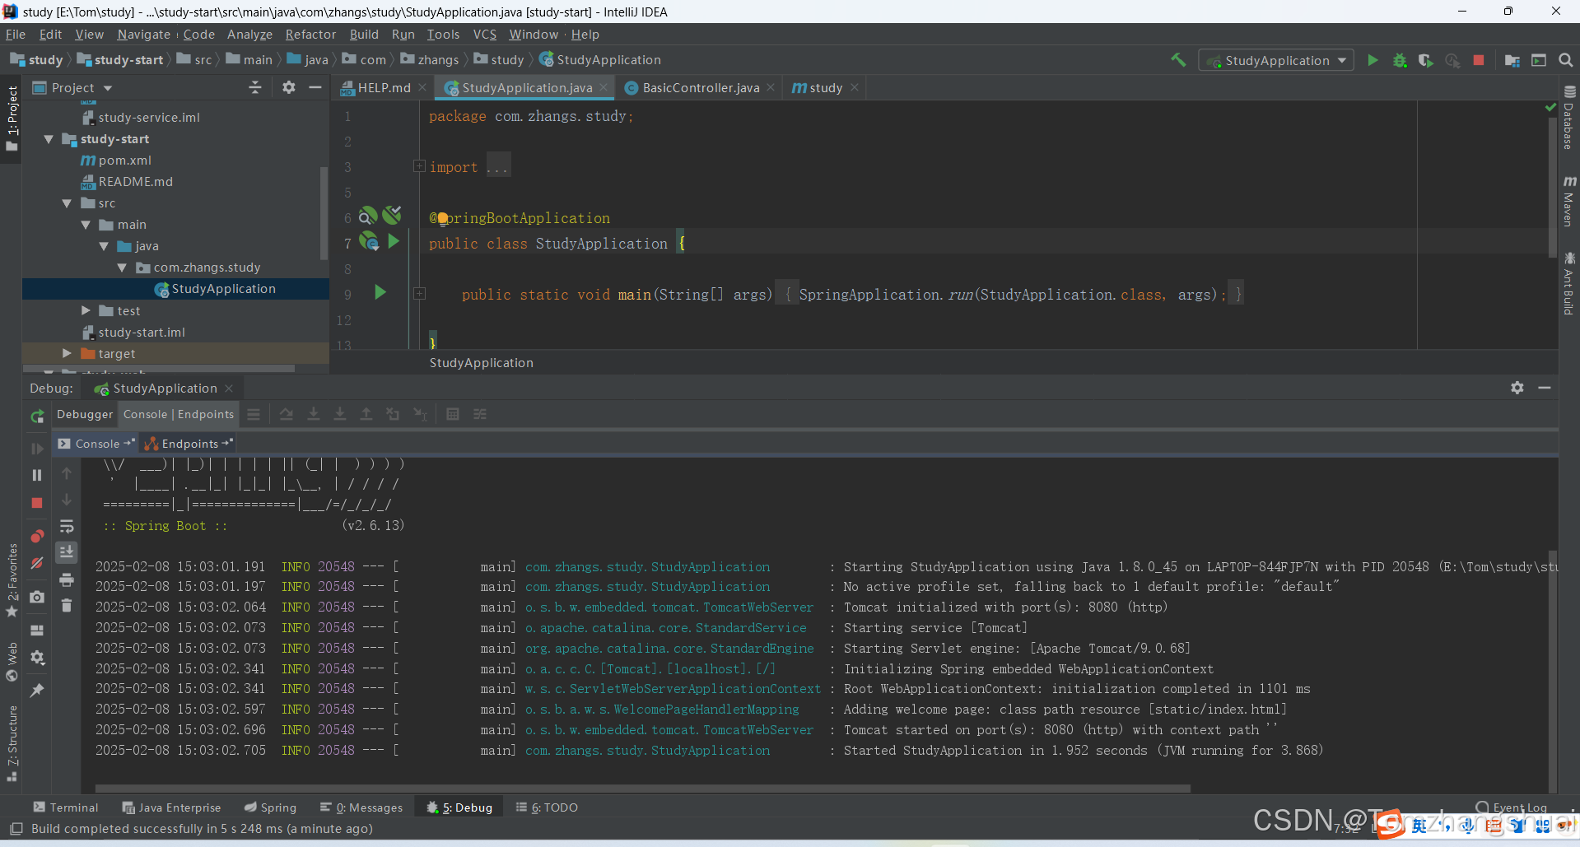Open Search Everywhere with the magnifier icon
Screen dimensions: 1580x847
click(x=1565, y=59)
